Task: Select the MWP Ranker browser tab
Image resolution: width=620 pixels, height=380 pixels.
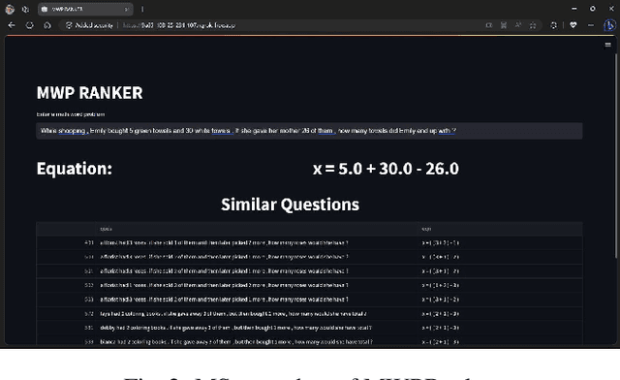Action: 85,9
